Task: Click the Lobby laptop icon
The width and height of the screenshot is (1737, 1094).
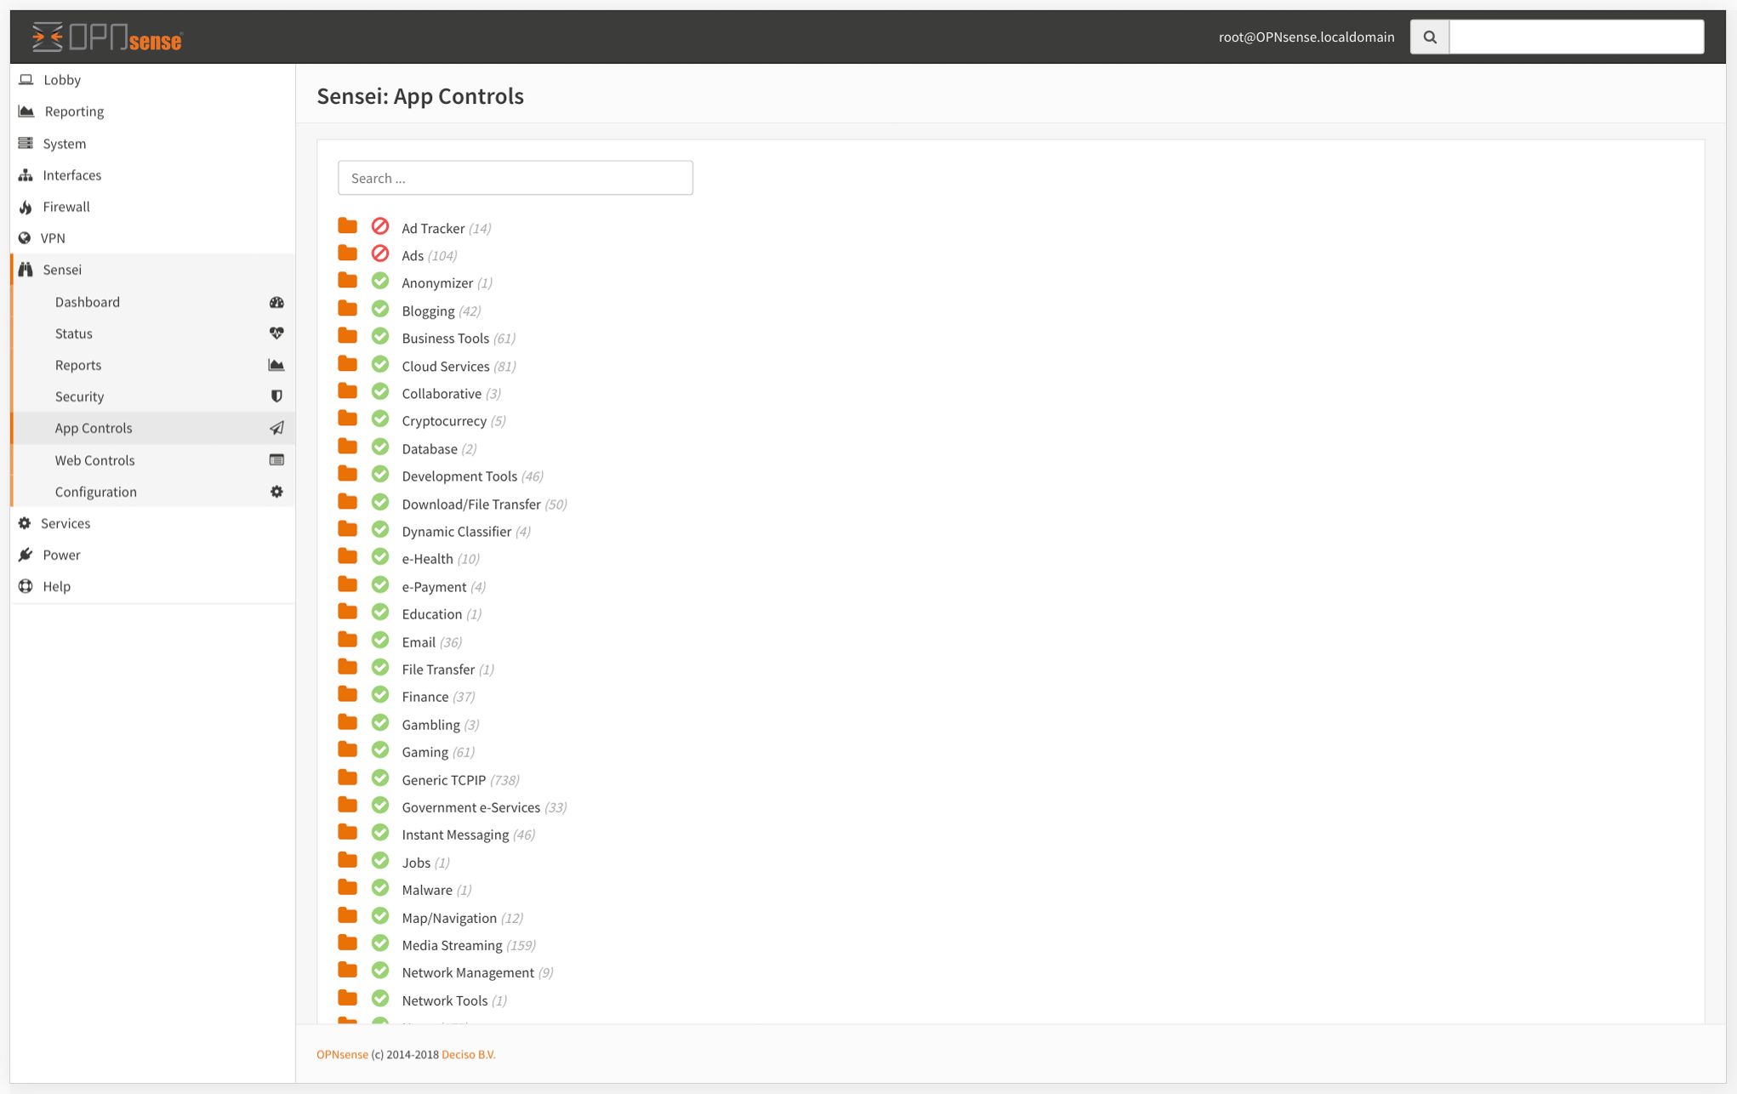Action: 26,79
